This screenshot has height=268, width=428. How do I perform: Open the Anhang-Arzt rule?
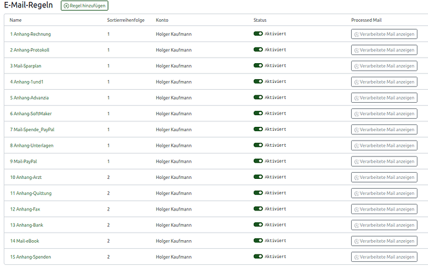coord(26,177)
